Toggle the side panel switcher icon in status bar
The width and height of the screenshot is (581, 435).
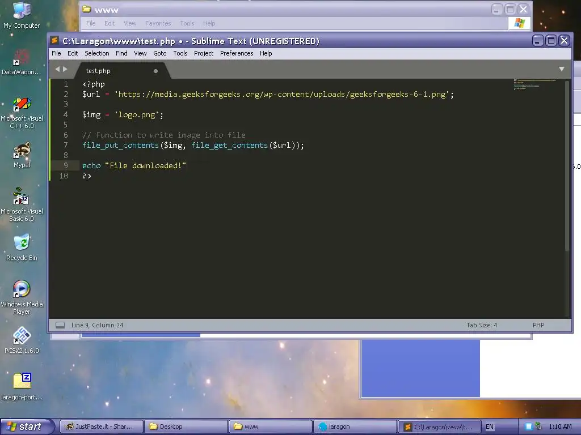[60, 325]
